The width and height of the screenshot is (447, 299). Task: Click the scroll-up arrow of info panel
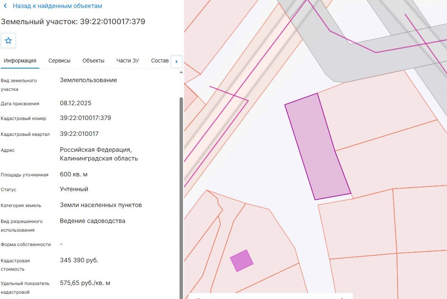(x=181, y=72)
